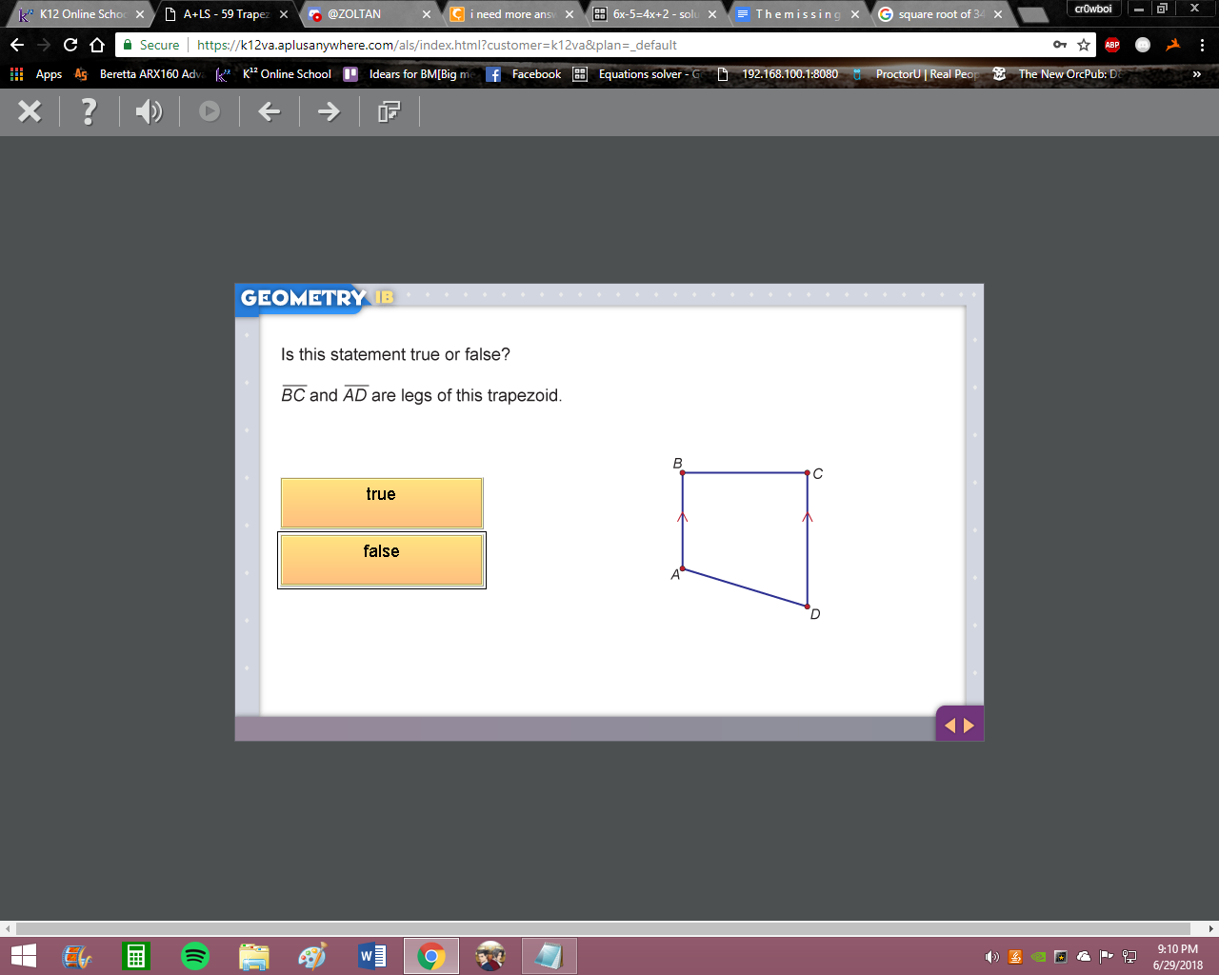Select the "true" answer button

[382, 503]
